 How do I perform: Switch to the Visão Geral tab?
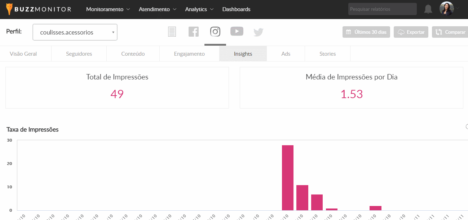pos(23,54)
